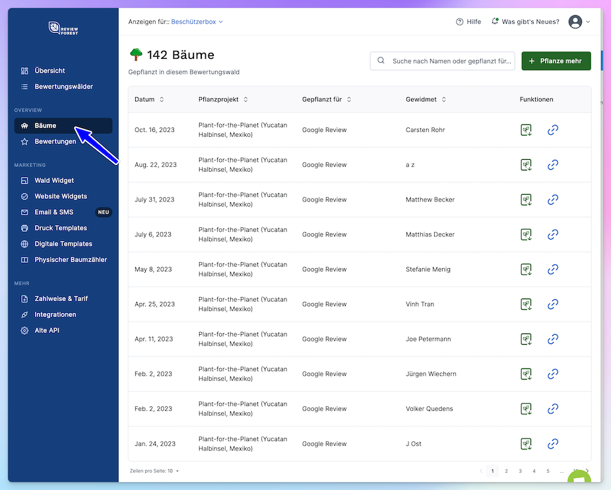Sort table by Datum column
The image size is (611, 490).
click(x=149, y=100)
